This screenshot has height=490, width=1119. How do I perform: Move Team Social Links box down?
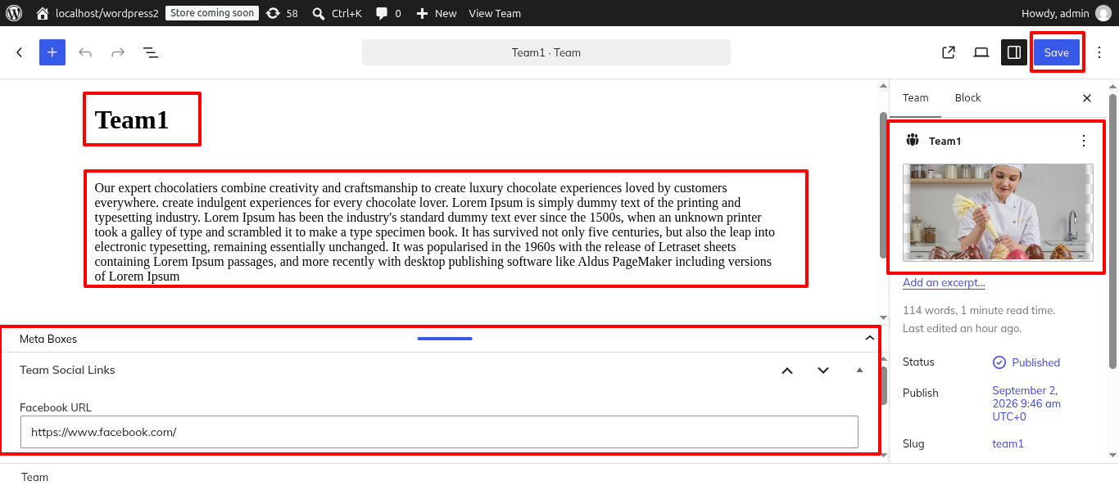(x=823, y=371)
